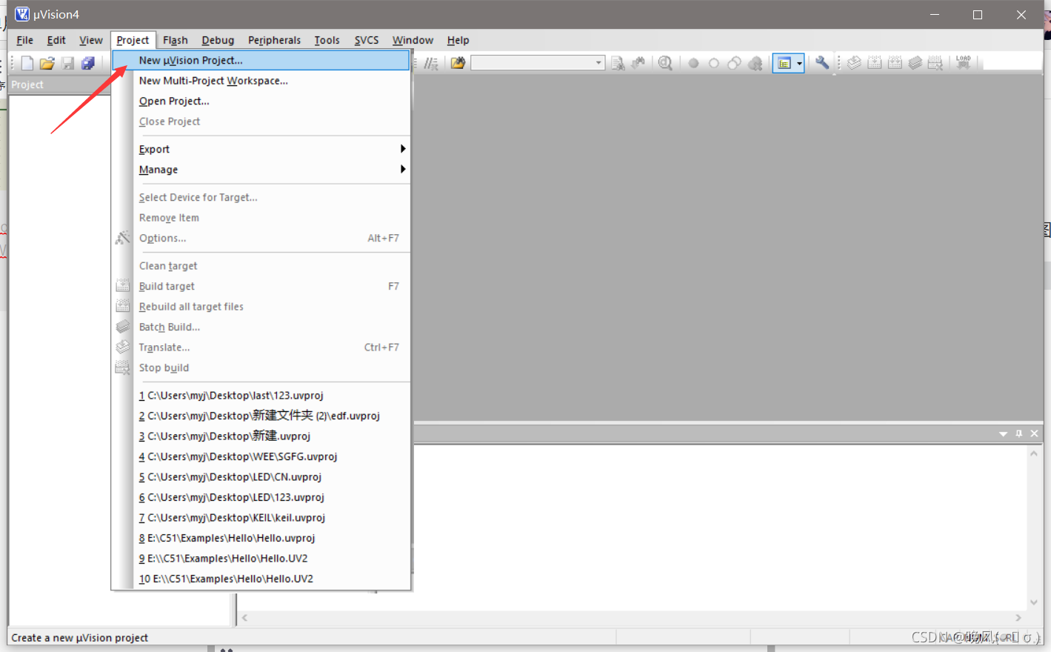The image size is (1051, 652).
Task: Open the View menu
Action: pos(91,40)
